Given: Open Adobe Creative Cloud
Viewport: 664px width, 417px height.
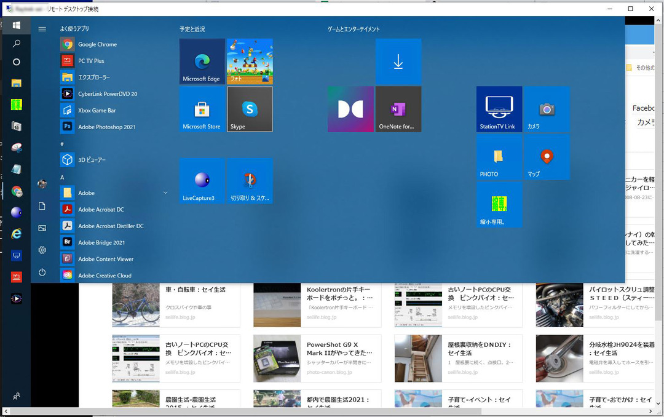Looking at the screenshot, I should pyautogui.click(x=105, y=276).
